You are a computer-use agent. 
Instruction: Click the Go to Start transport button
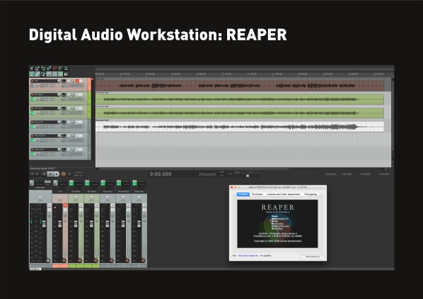(x=32, y=174)
